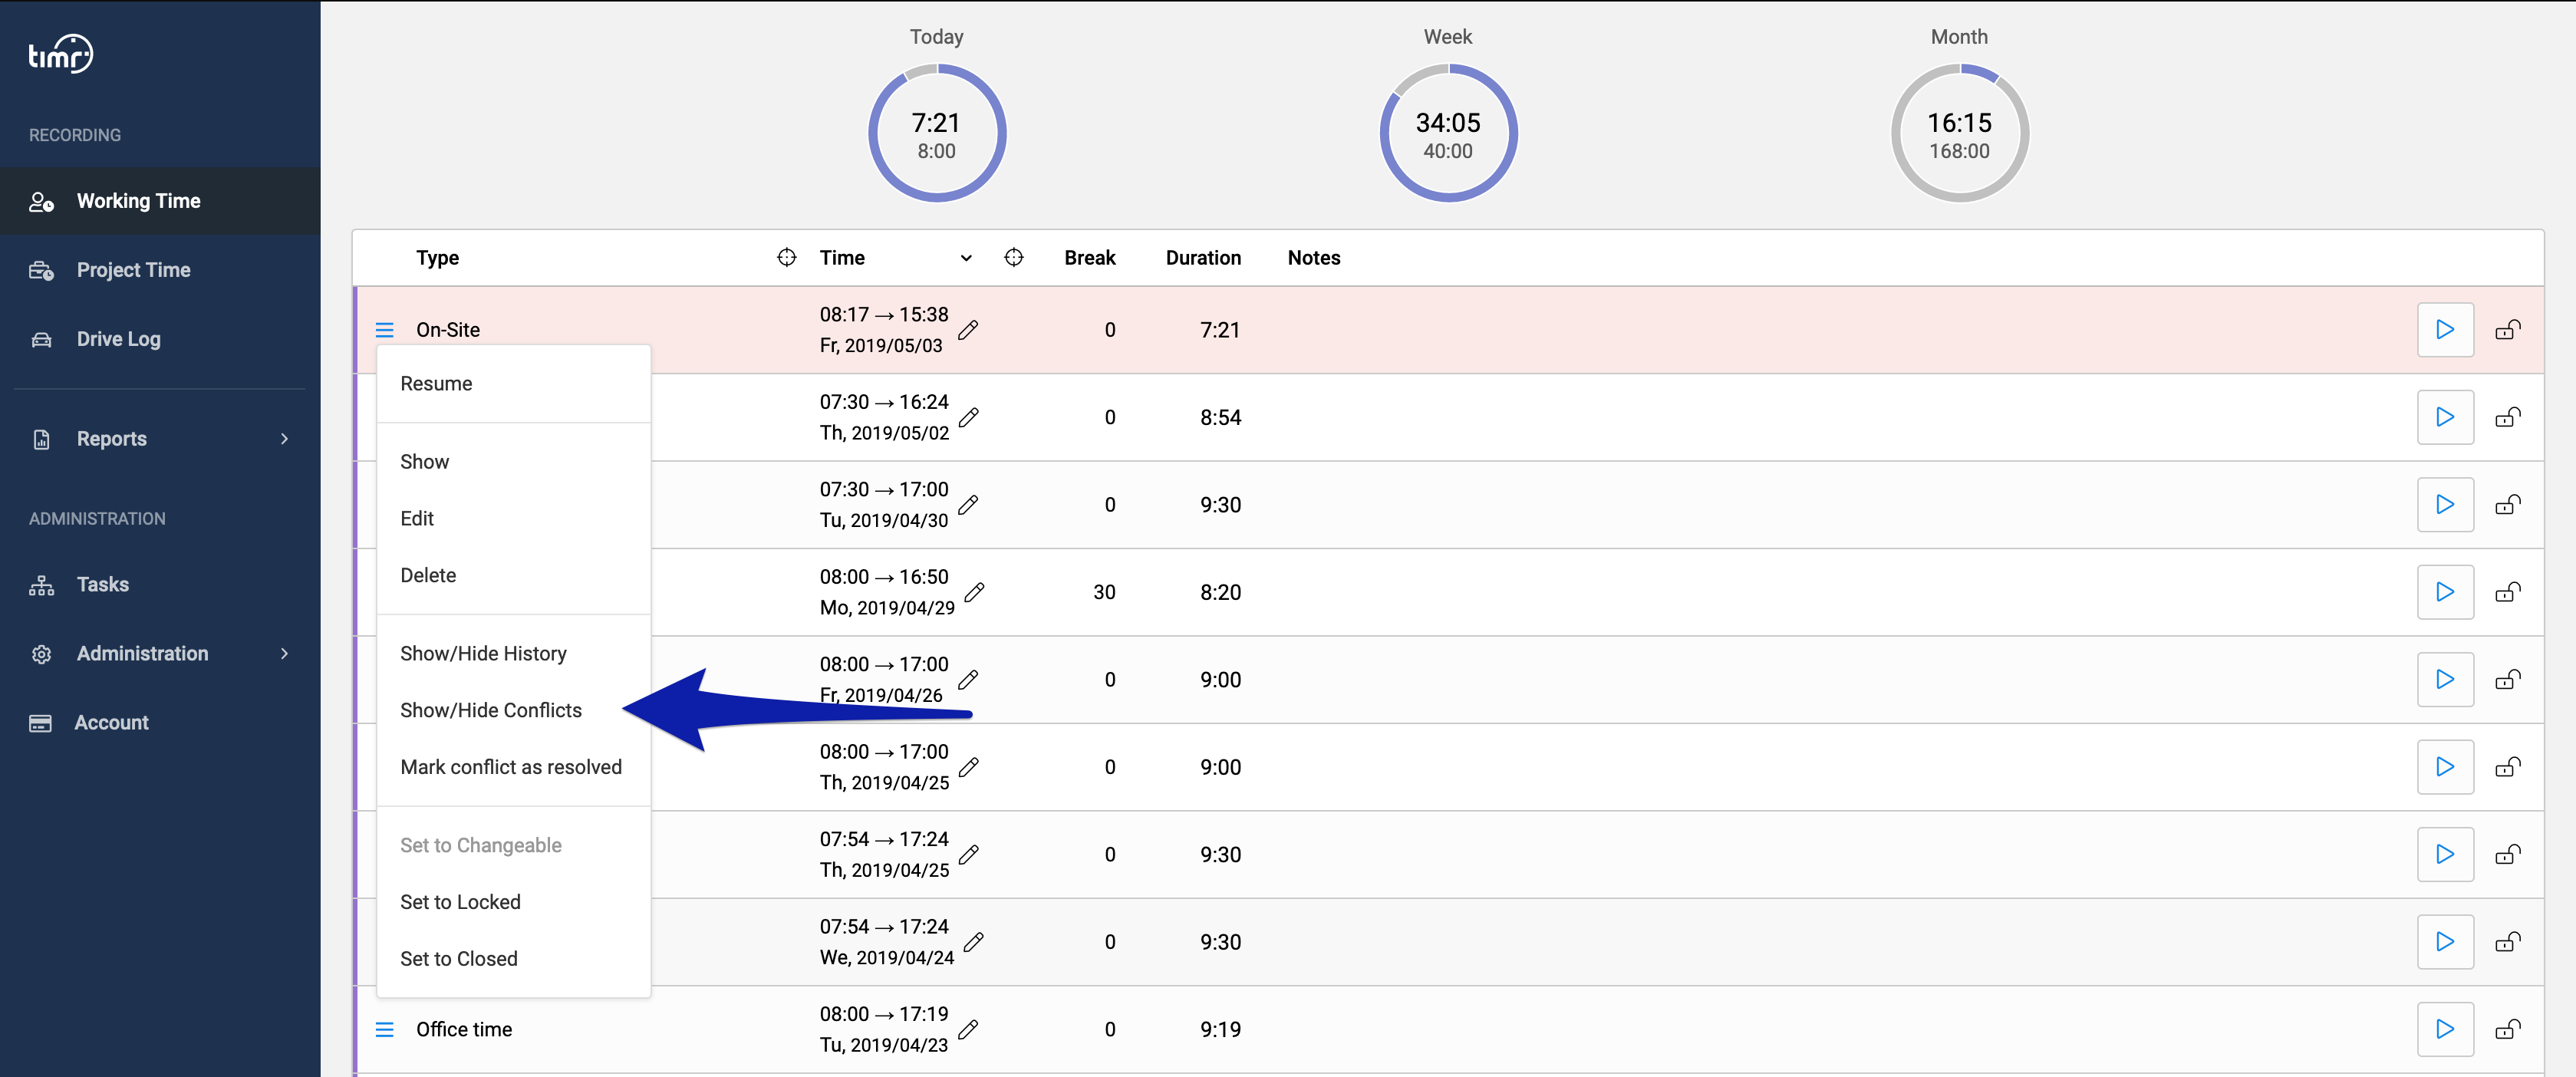This screenshot has height=1077, width=2576.
Task: Choose Set to Locked option
Action: tap(514, 903)
